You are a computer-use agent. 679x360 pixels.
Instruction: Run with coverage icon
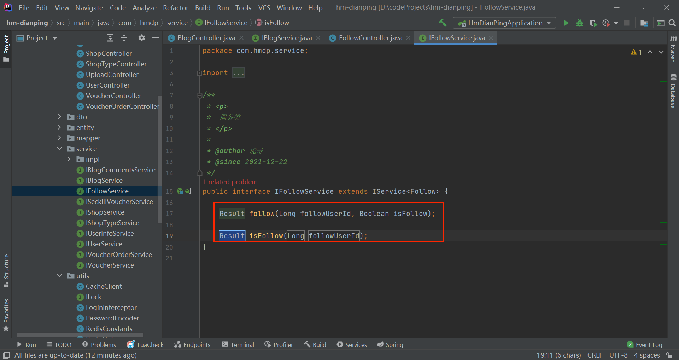click(593, 23)
